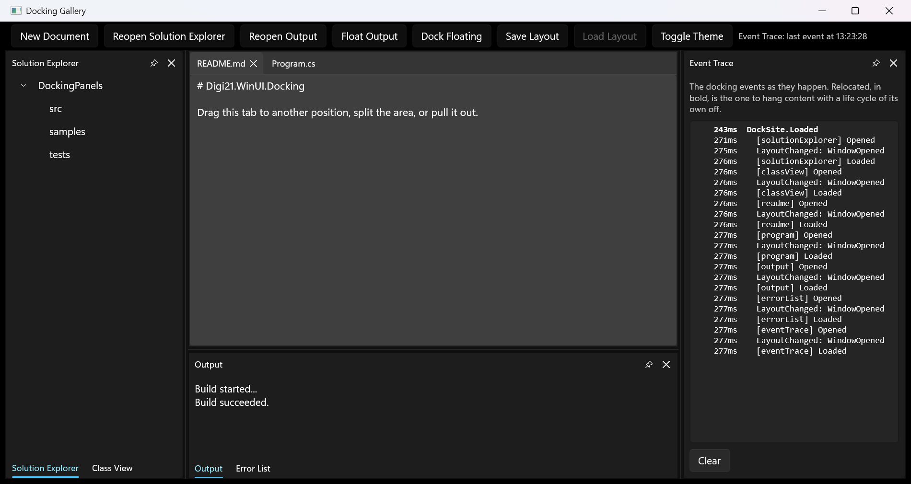This screenshot has height=484, width=911.
Task: Select the src tree item
Action: click(56, 109)
